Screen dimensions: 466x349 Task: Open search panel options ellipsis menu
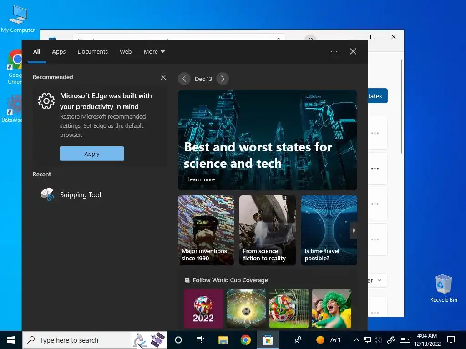click(x=334, y=51)
